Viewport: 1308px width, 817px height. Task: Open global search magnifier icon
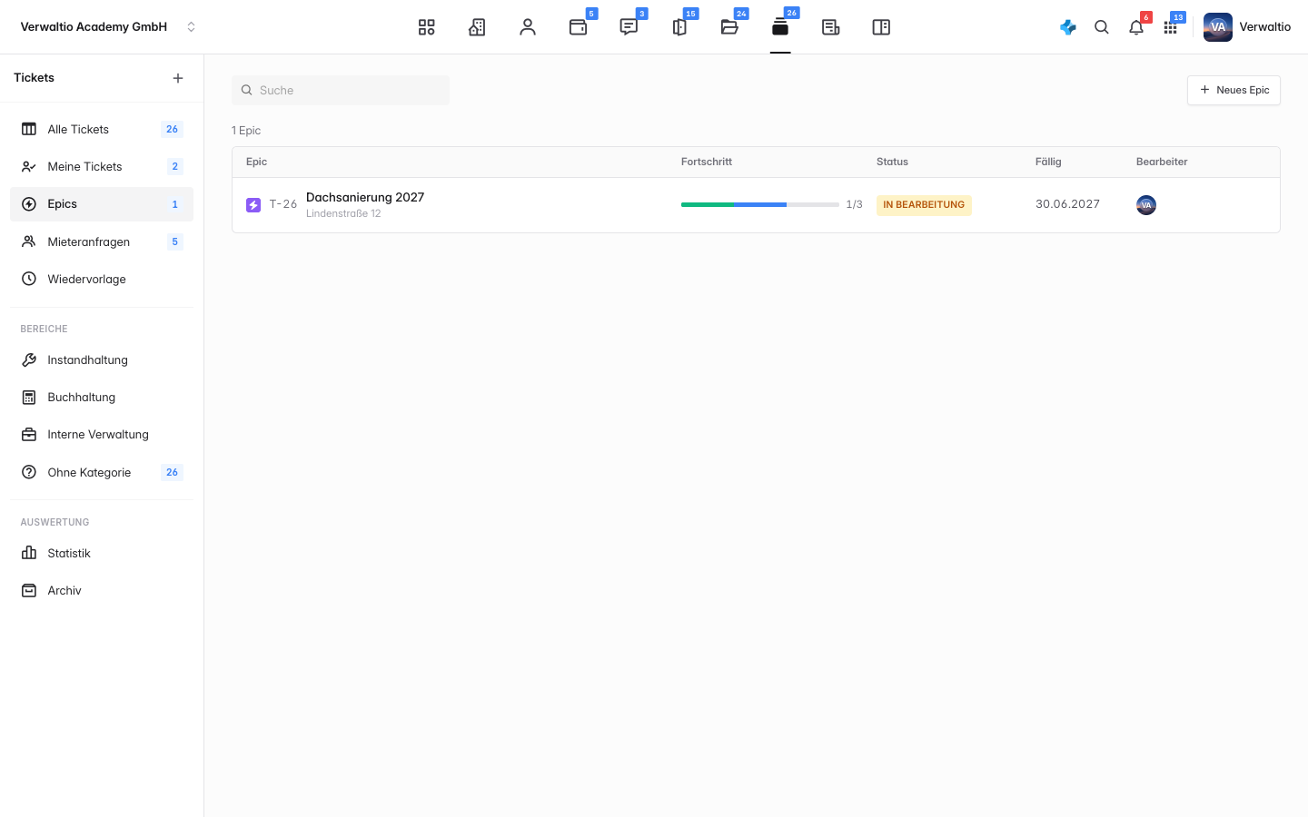(1102, 27)
